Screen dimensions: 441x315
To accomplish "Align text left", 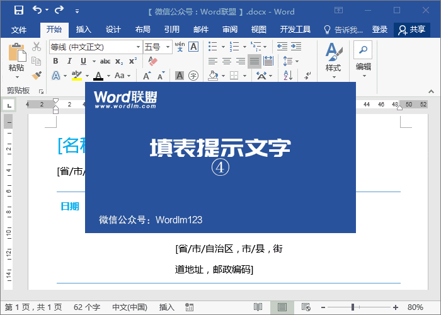I will [x=213, y=61].
